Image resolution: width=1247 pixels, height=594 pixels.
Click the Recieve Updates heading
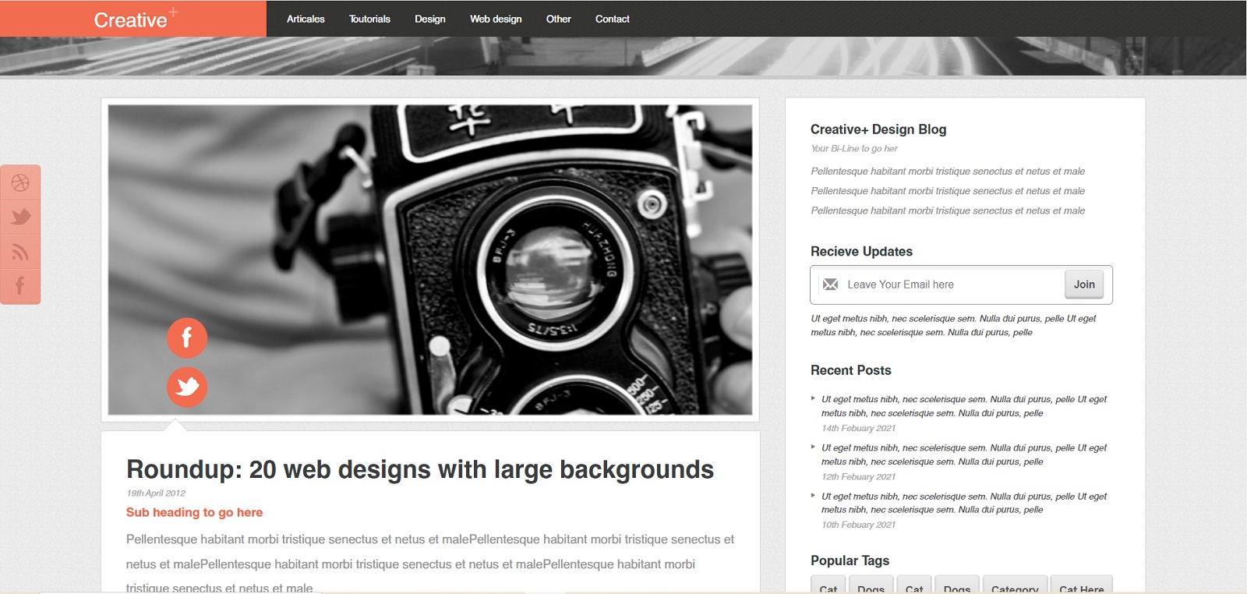pyautogui.click(x=861, y=251)
